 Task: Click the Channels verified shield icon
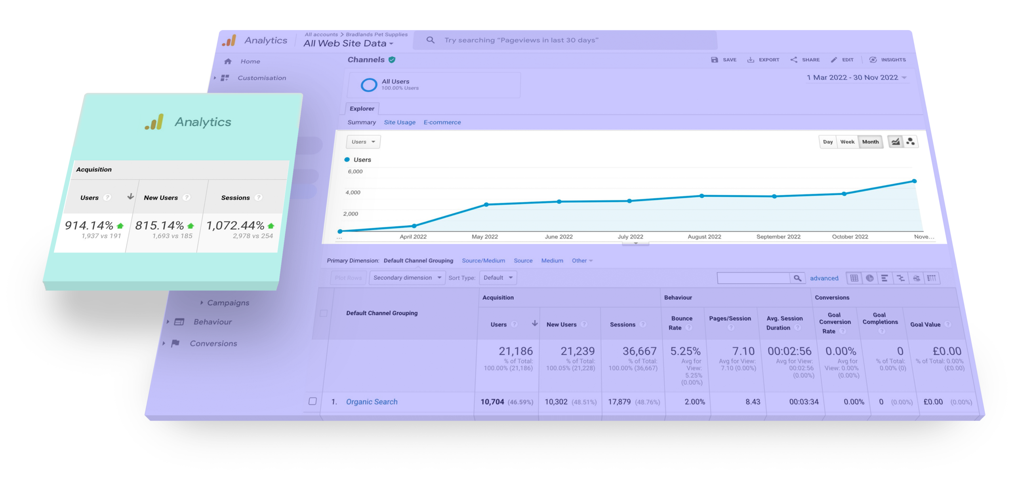click(x=392, y=60)
